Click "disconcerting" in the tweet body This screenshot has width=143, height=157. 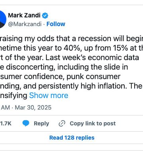[x=31, y=67]
